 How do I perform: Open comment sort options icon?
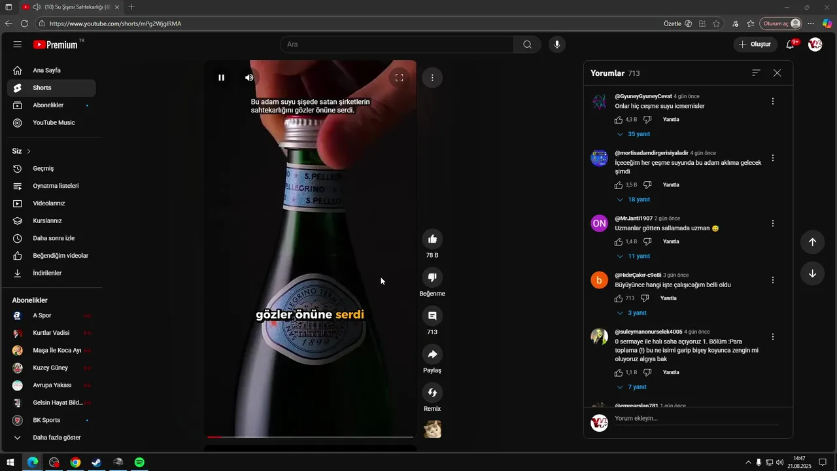click(x=756, y=73)
